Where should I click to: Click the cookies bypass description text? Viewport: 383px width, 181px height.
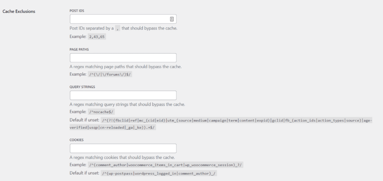(122, 157)
